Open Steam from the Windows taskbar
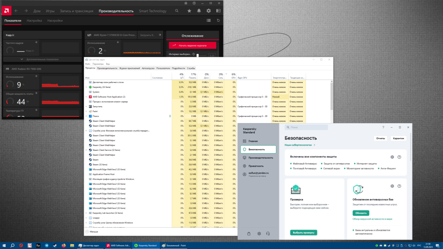443x249 pixels. [55, 245]
